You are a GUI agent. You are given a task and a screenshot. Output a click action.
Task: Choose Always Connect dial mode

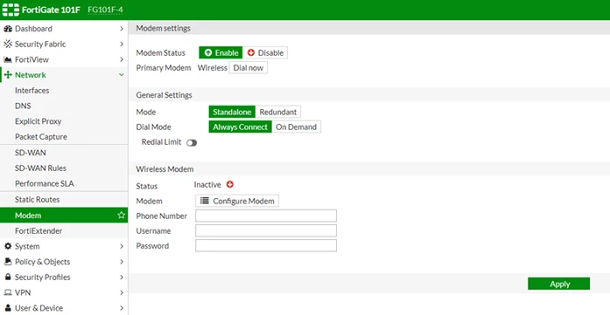tap(240, 127)
